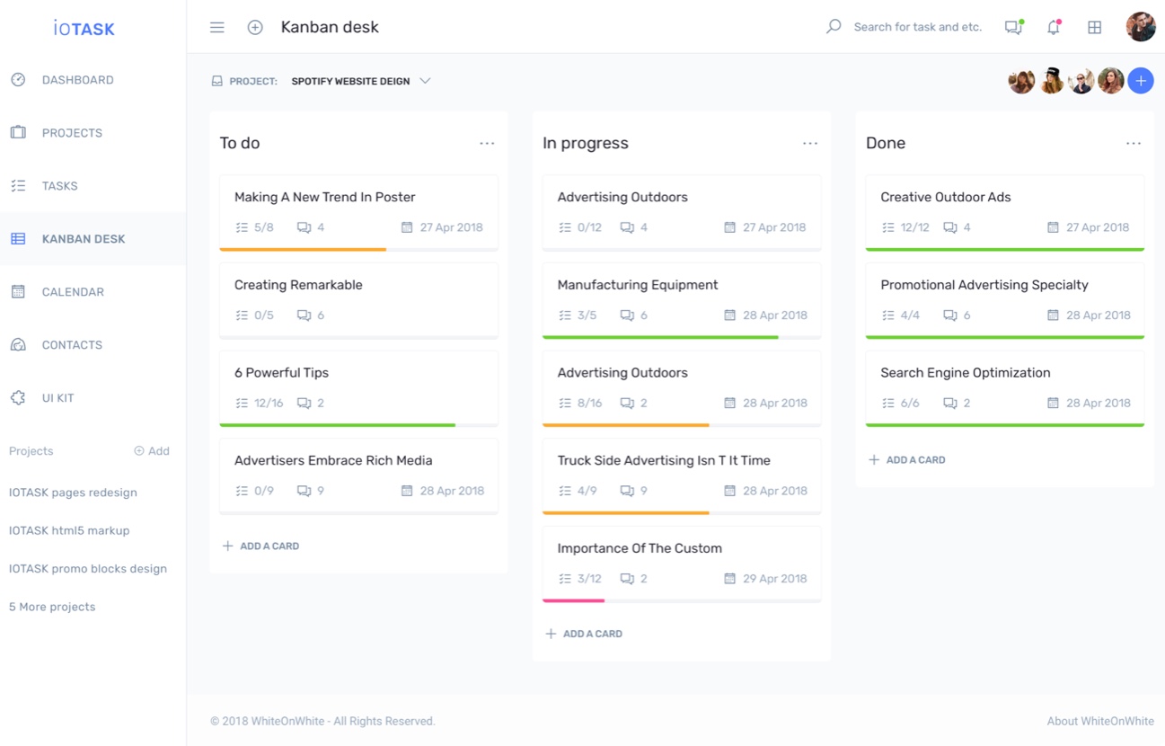Image resolution: width=1165 pixels, height=746 pixels.
Task: Open notifications via the bell icon
Action: coord(1053,27)
